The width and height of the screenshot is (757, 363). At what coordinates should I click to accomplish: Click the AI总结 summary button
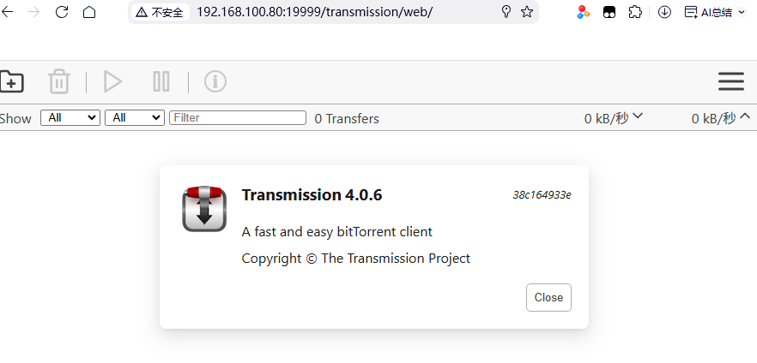(714, 12)
